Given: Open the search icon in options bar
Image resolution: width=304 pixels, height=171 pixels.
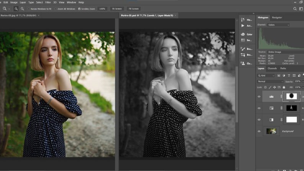Looking at the screenshot, I should point(295,9).
